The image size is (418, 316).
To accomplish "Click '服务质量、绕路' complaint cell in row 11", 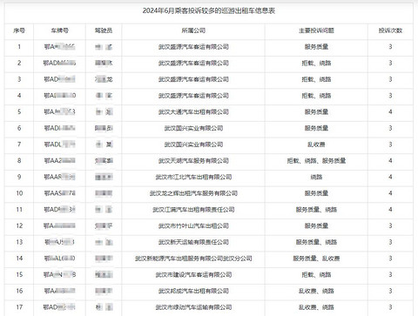I will click(316, 209).
